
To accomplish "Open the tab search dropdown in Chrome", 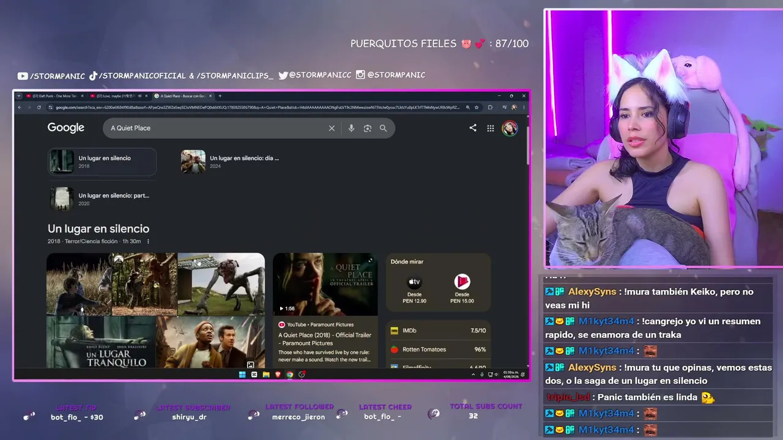I will [19, 96].
